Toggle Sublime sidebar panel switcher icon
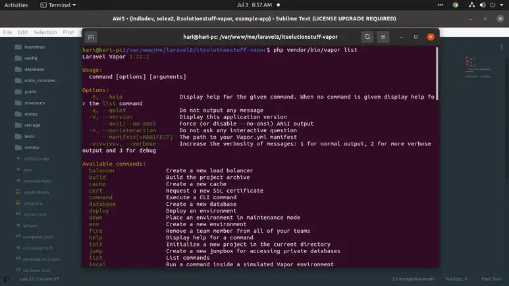The image size is (509, 286). (x=7, y=279)
